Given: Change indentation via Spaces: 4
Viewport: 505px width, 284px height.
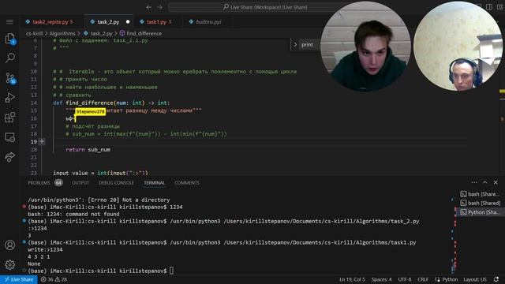Looking at the screenshot, I should point(381,279).
